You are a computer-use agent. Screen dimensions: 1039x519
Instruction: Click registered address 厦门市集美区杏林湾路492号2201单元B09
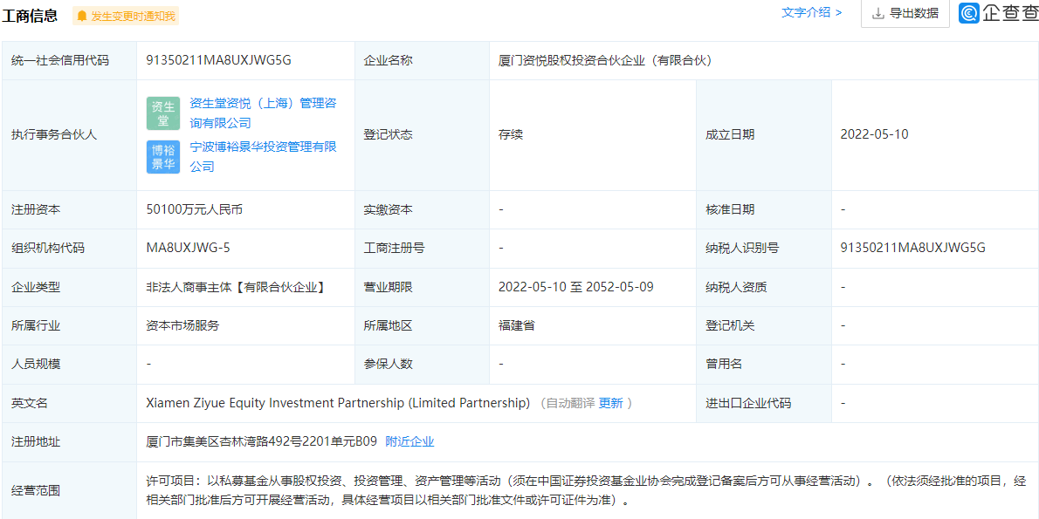tap(262, 441)
